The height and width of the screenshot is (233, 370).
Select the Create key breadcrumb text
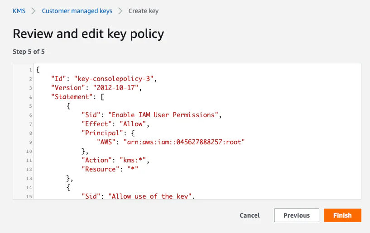coord(144,11)
